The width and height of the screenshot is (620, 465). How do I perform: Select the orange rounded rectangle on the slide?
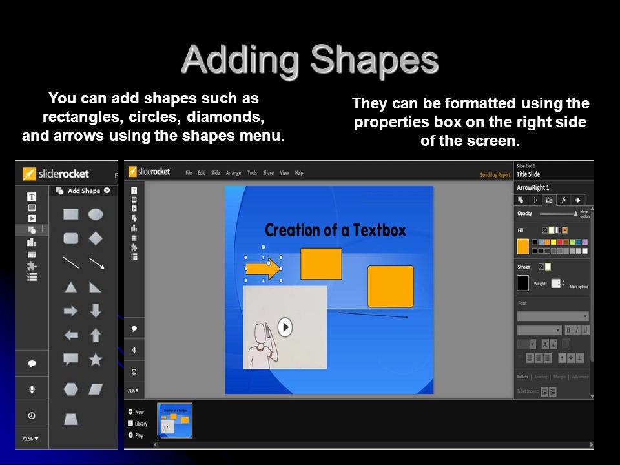391,287
